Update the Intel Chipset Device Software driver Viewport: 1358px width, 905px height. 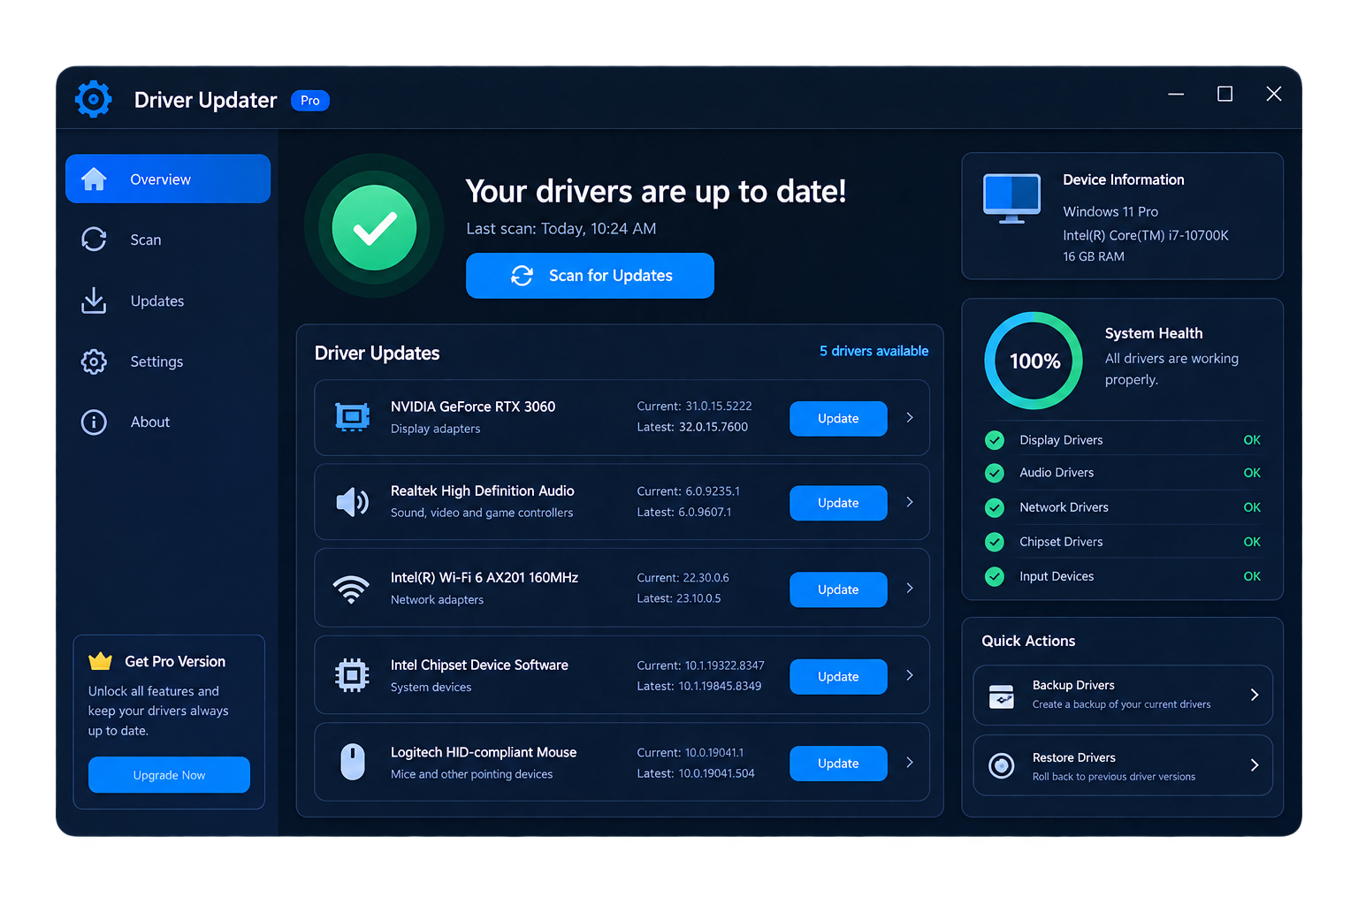(x=838, y=677)
